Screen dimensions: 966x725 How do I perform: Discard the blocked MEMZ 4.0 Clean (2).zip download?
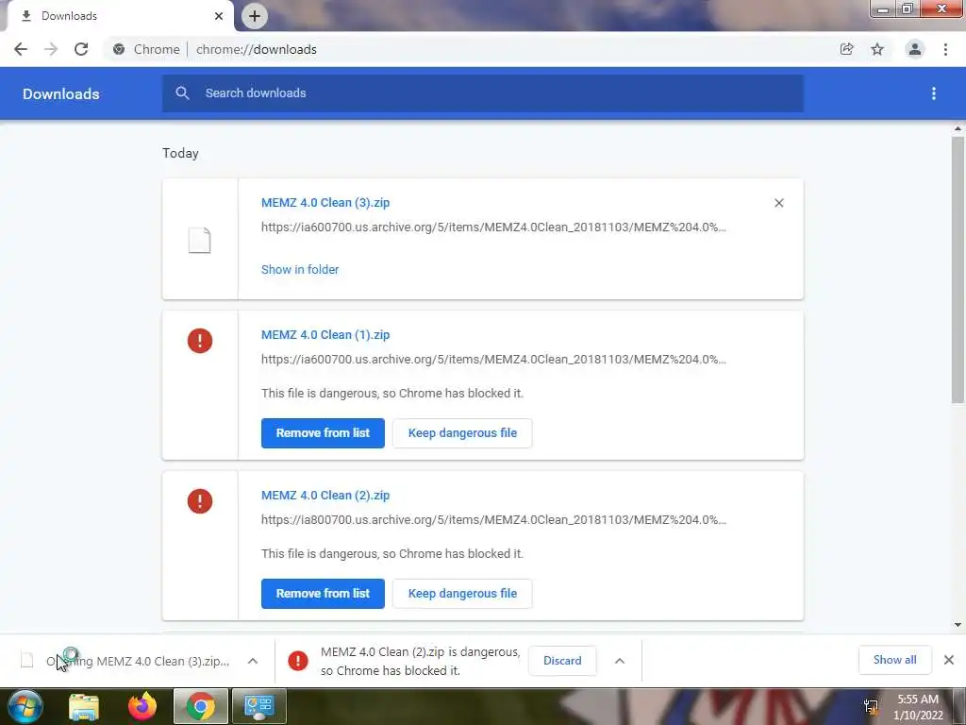pyautogui.click(x=562, y=660)
